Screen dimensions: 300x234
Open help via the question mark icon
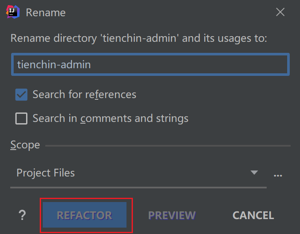coord(22,216)
